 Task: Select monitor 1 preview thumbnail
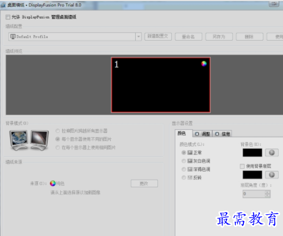point(161,85)
